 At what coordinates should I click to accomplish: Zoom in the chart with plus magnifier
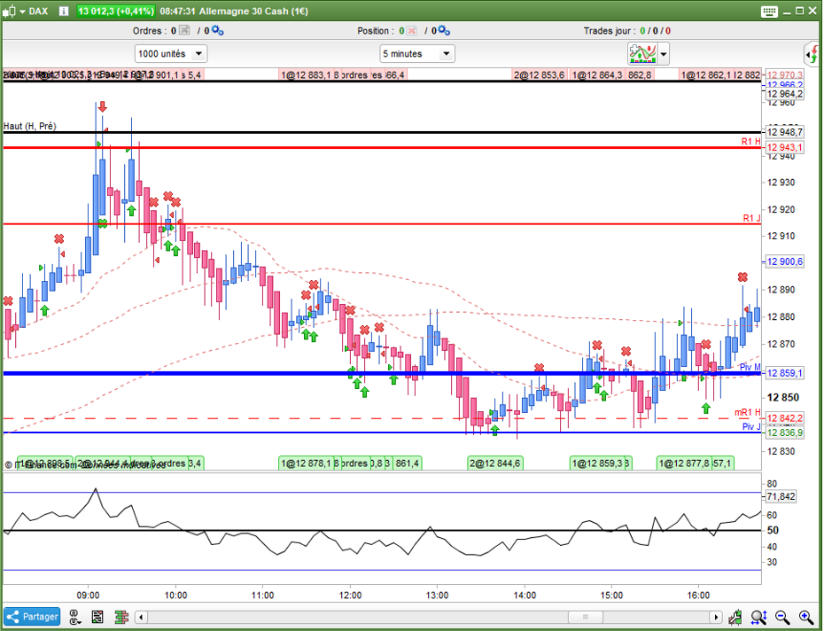click(x=806, y=617)
